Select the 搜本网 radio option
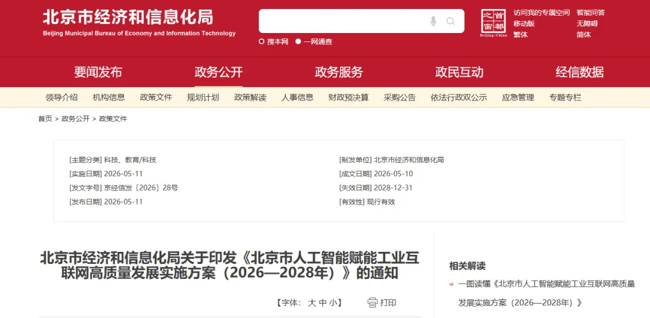The image size is (650, 318). pos(262,41)
